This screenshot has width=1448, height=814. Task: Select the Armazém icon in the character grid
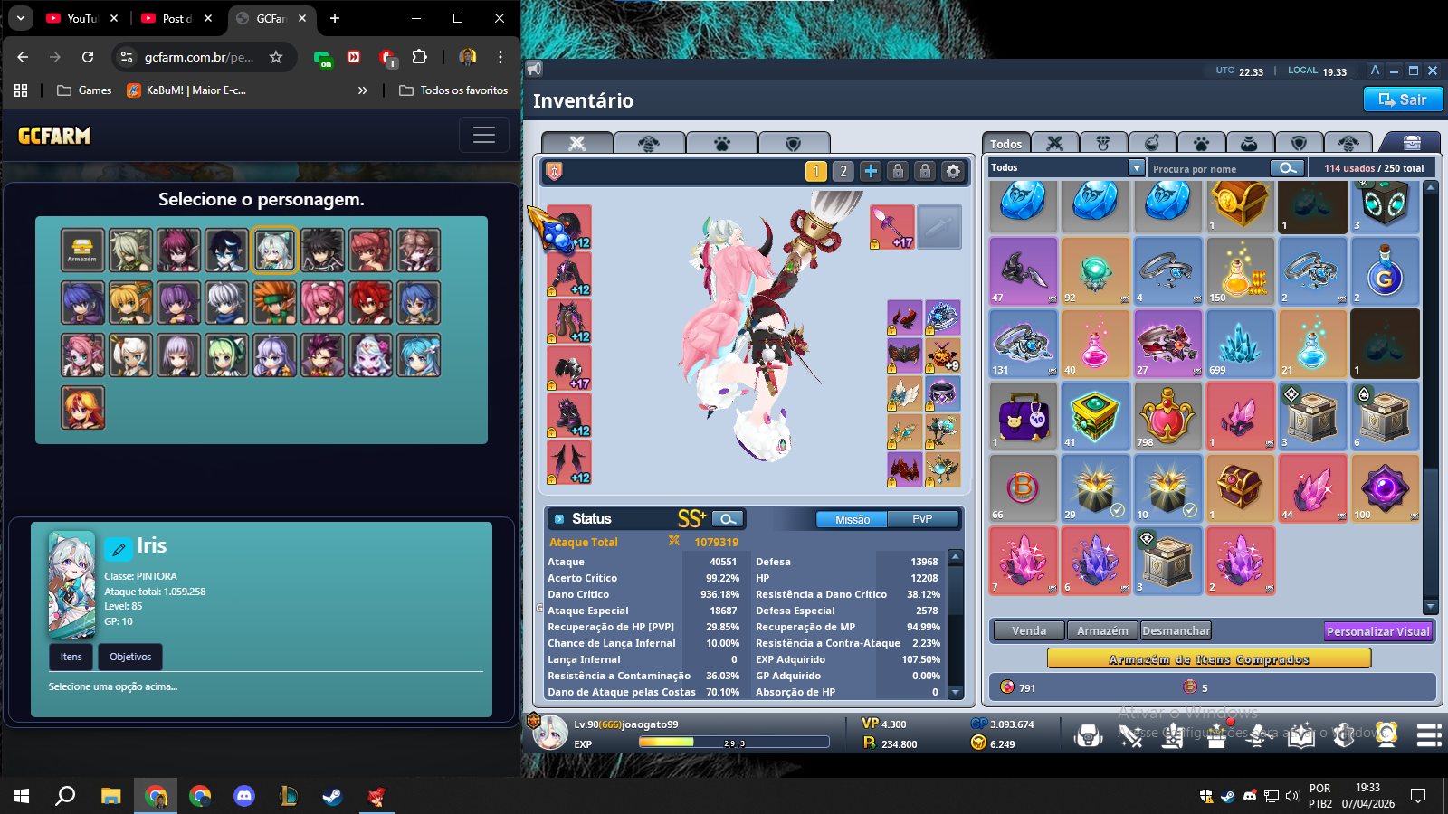pyautogui.click(x=82, y=251)
